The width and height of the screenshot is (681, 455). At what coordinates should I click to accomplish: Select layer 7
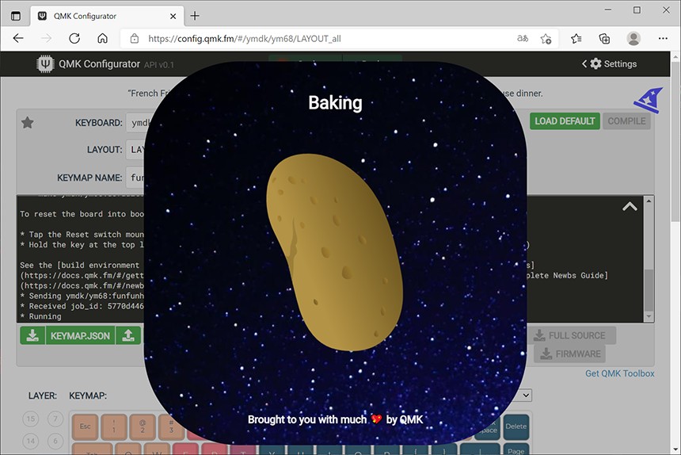pos(55,419)
